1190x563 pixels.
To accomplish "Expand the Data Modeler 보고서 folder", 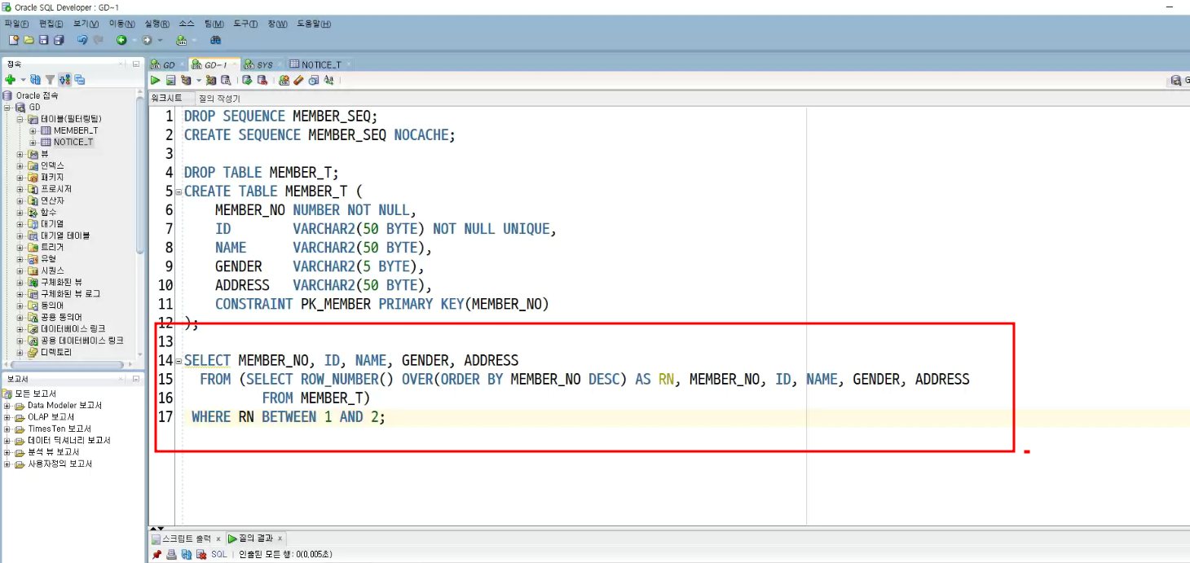I will 7,405.
